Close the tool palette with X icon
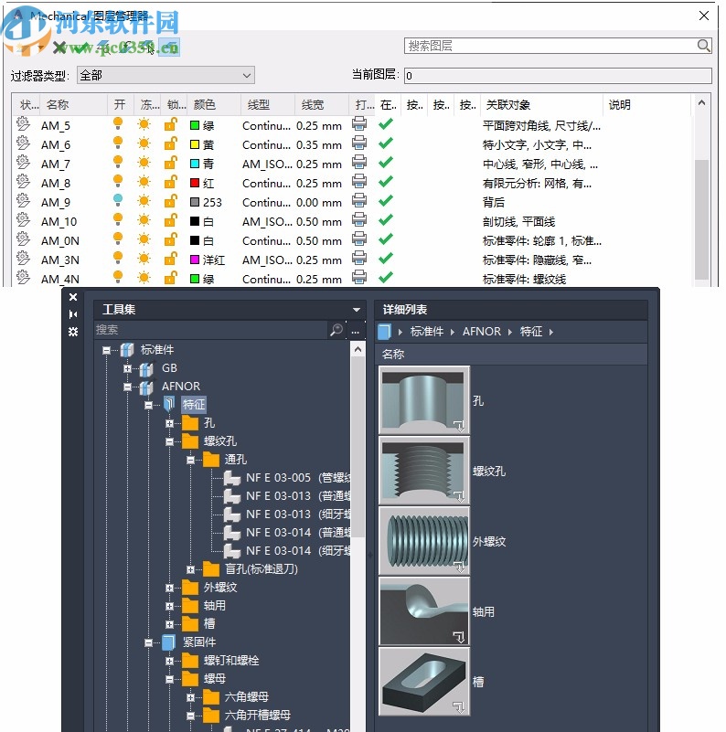The image size is (726, 732). [73, 297]
